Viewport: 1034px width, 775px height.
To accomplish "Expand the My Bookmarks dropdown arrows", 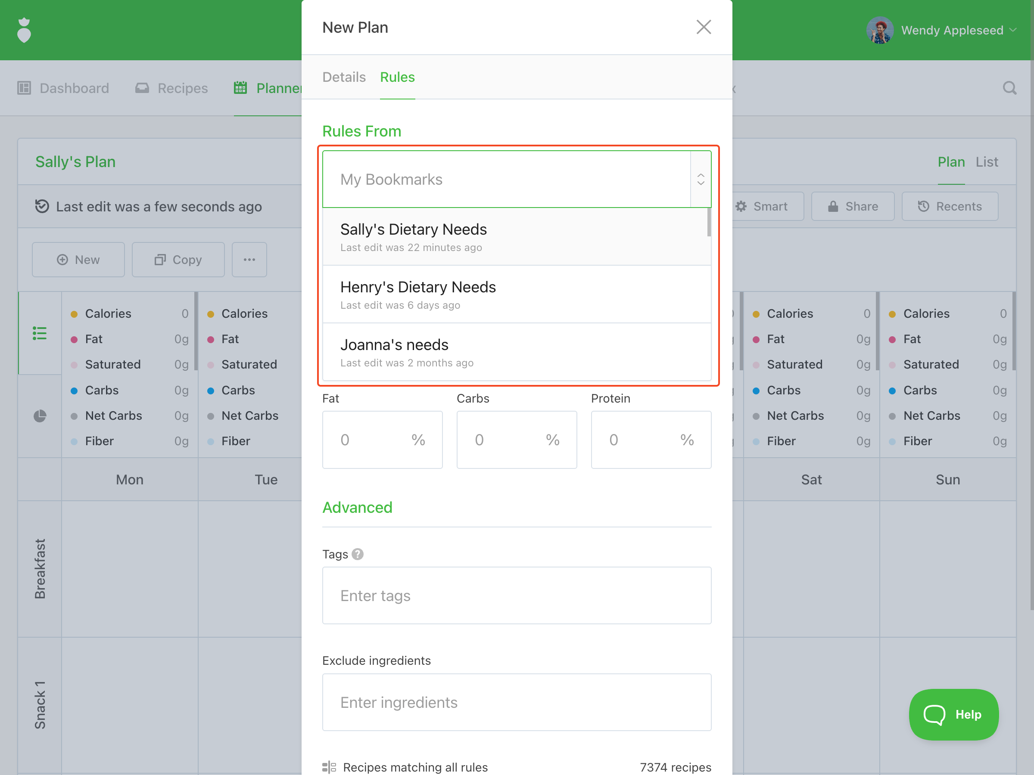I will click(700, 180).
